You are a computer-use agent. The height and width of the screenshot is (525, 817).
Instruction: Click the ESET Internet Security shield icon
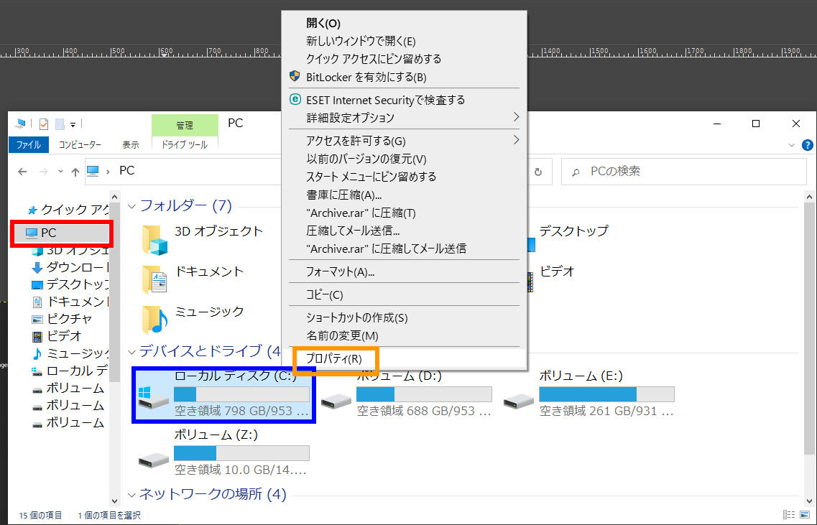point(296,100)
